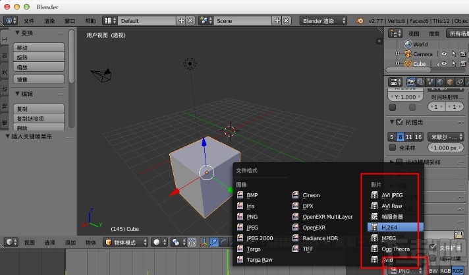Collapse the 编辑 panel triangle
469x275 pixels.
[x=17, y=94]
